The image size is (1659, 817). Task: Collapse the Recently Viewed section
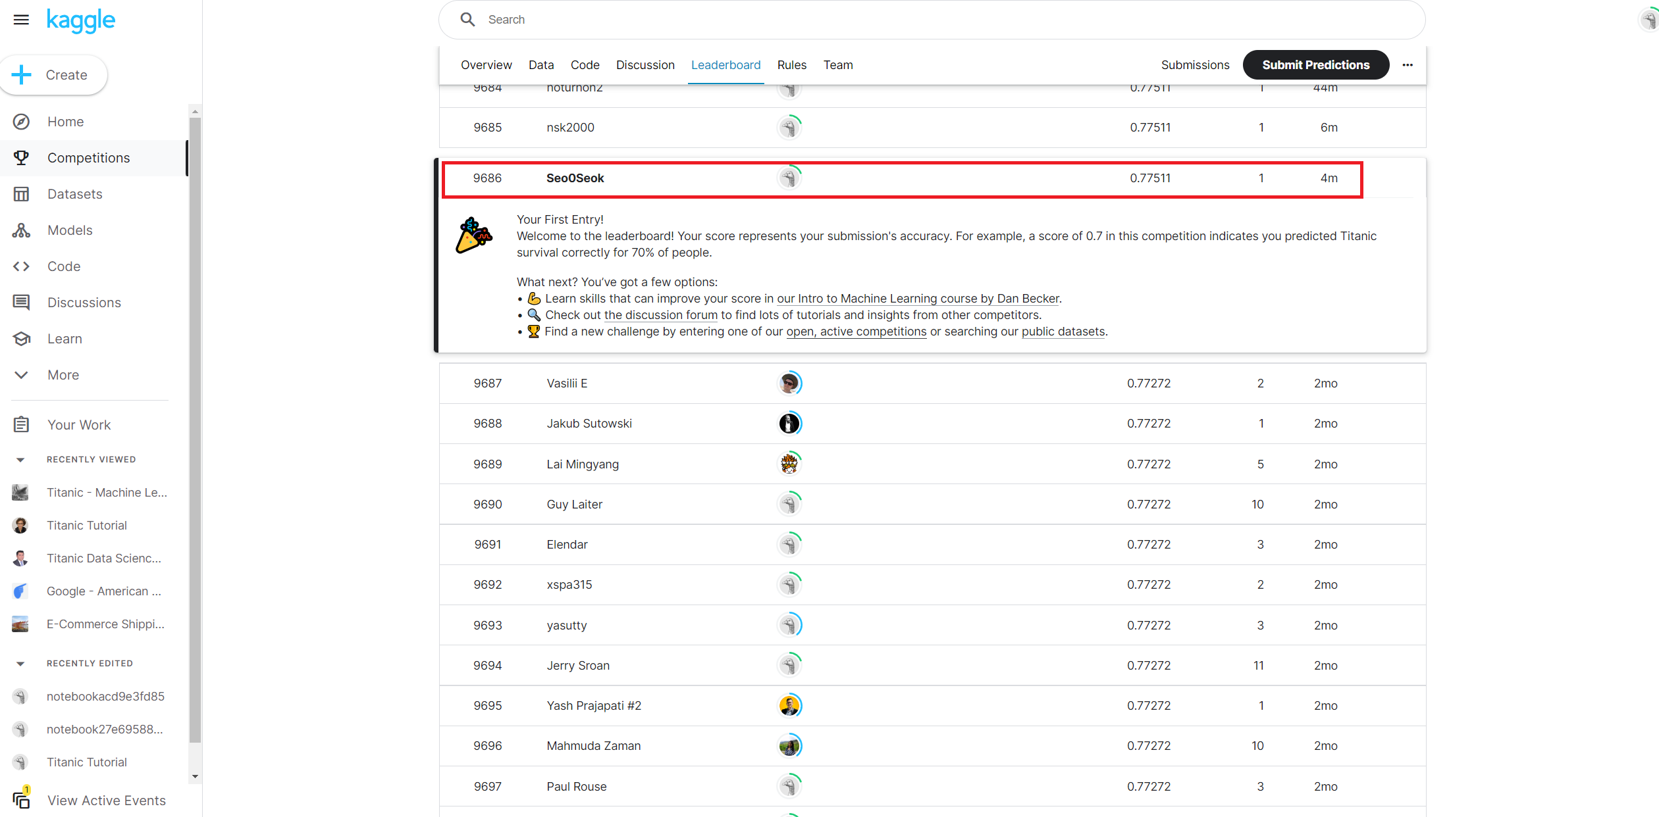coord(20,460)
